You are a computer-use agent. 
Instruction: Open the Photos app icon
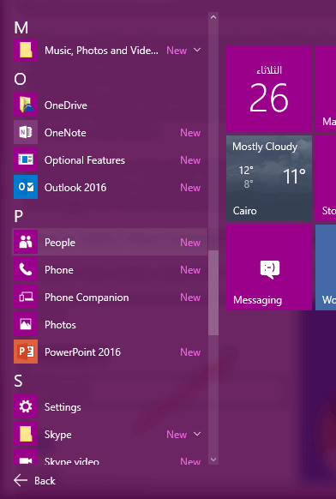coord(26,324)
